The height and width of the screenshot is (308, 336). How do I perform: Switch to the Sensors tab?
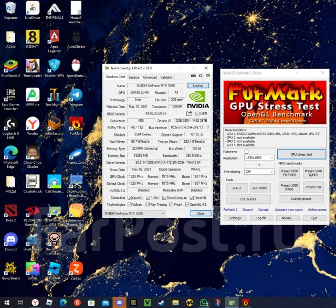pos(134,77)
